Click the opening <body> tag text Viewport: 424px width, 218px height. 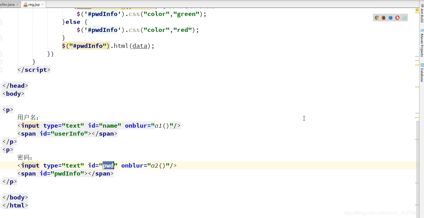13,94
